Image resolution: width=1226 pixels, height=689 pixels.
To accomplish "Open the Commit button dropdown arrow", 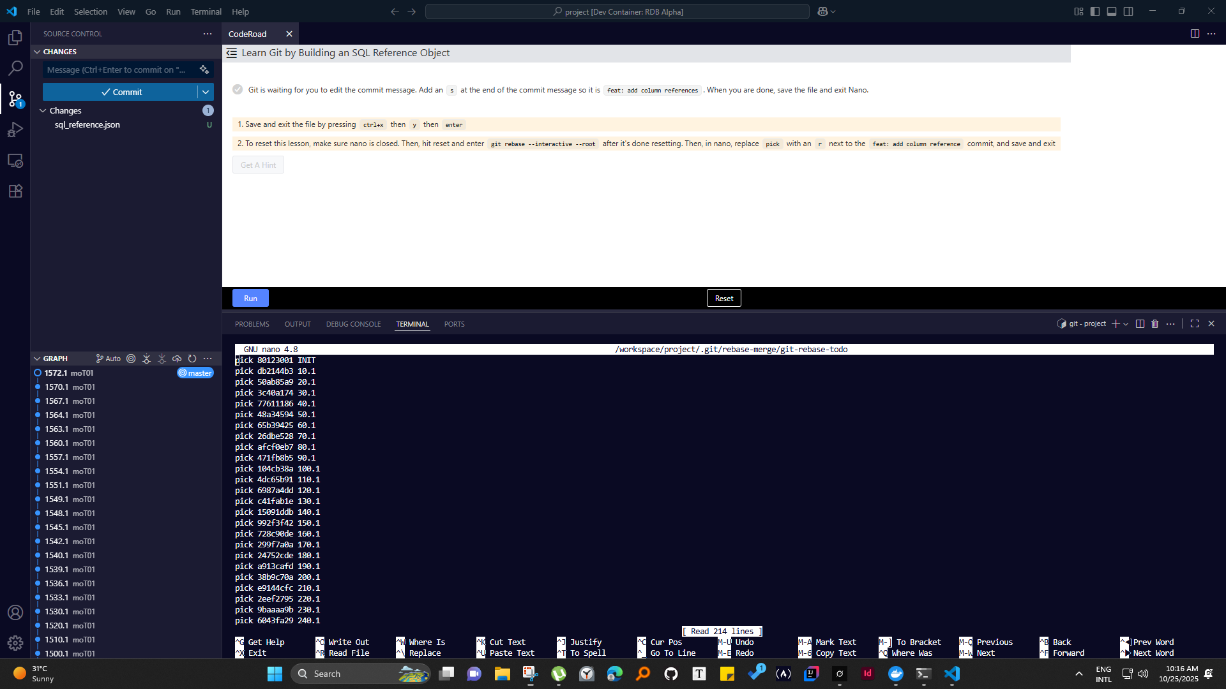I will 206,92.
